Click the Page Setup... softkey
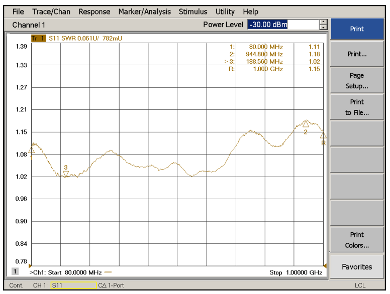 pos(357,81)
